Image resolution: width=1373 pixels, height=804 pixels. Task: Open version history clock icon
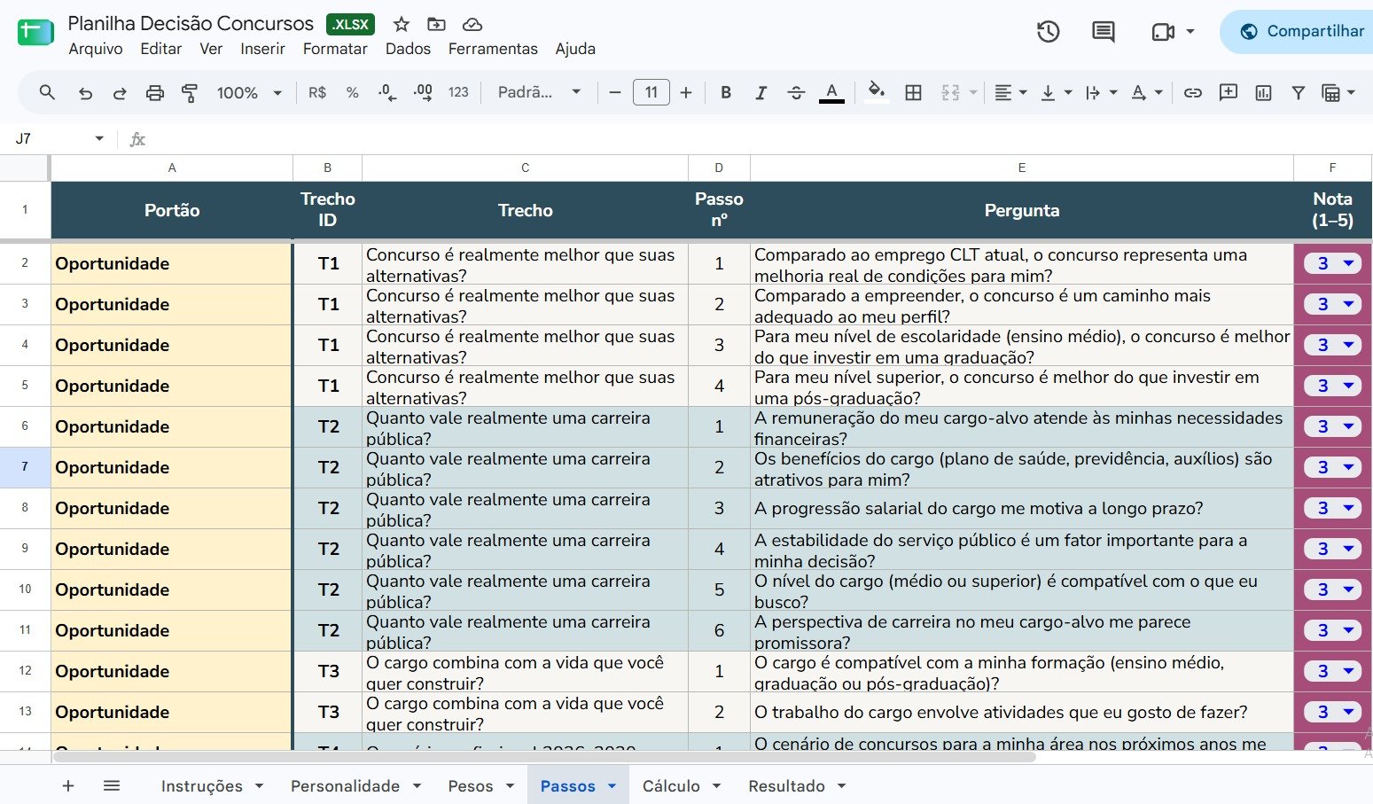[1049, 32]
